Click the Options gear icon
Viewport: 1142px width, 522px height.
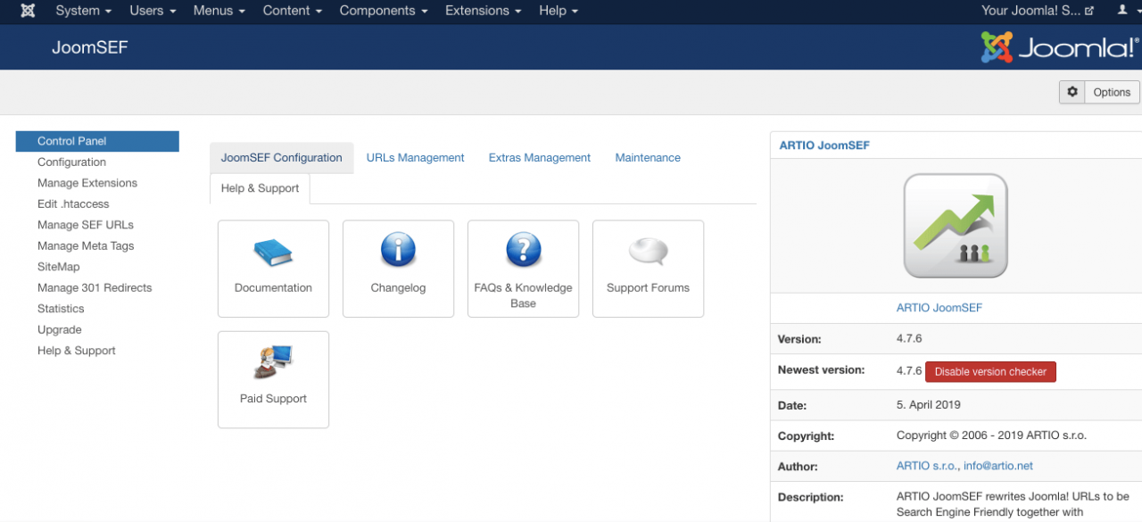point(1072,92)
